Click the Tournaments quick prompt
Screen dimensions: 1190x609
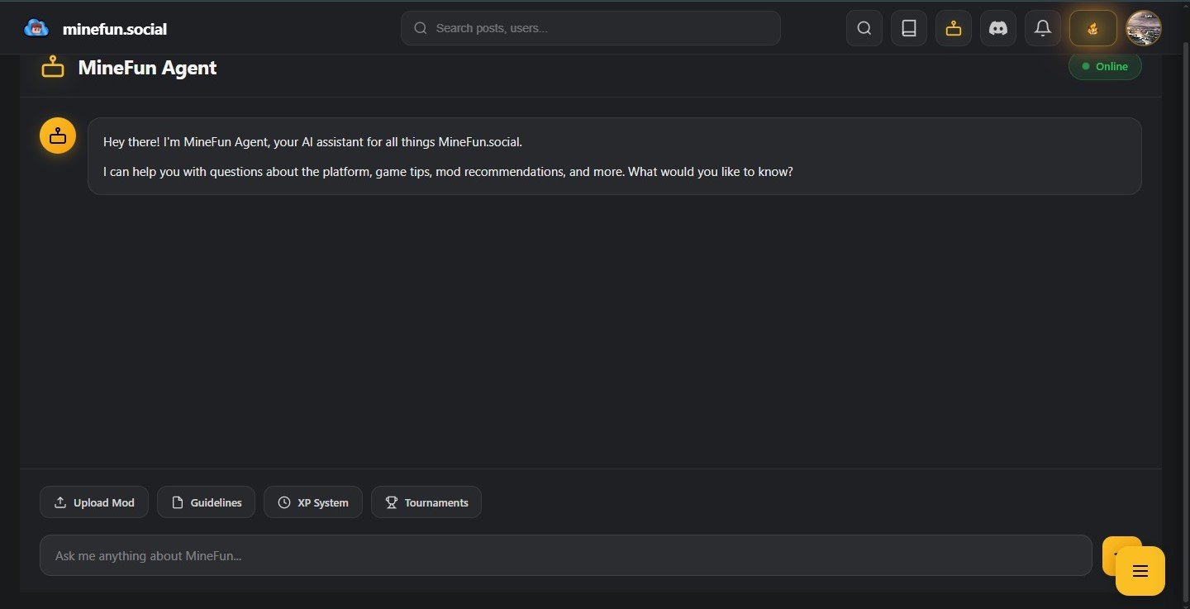coord(426,502)
